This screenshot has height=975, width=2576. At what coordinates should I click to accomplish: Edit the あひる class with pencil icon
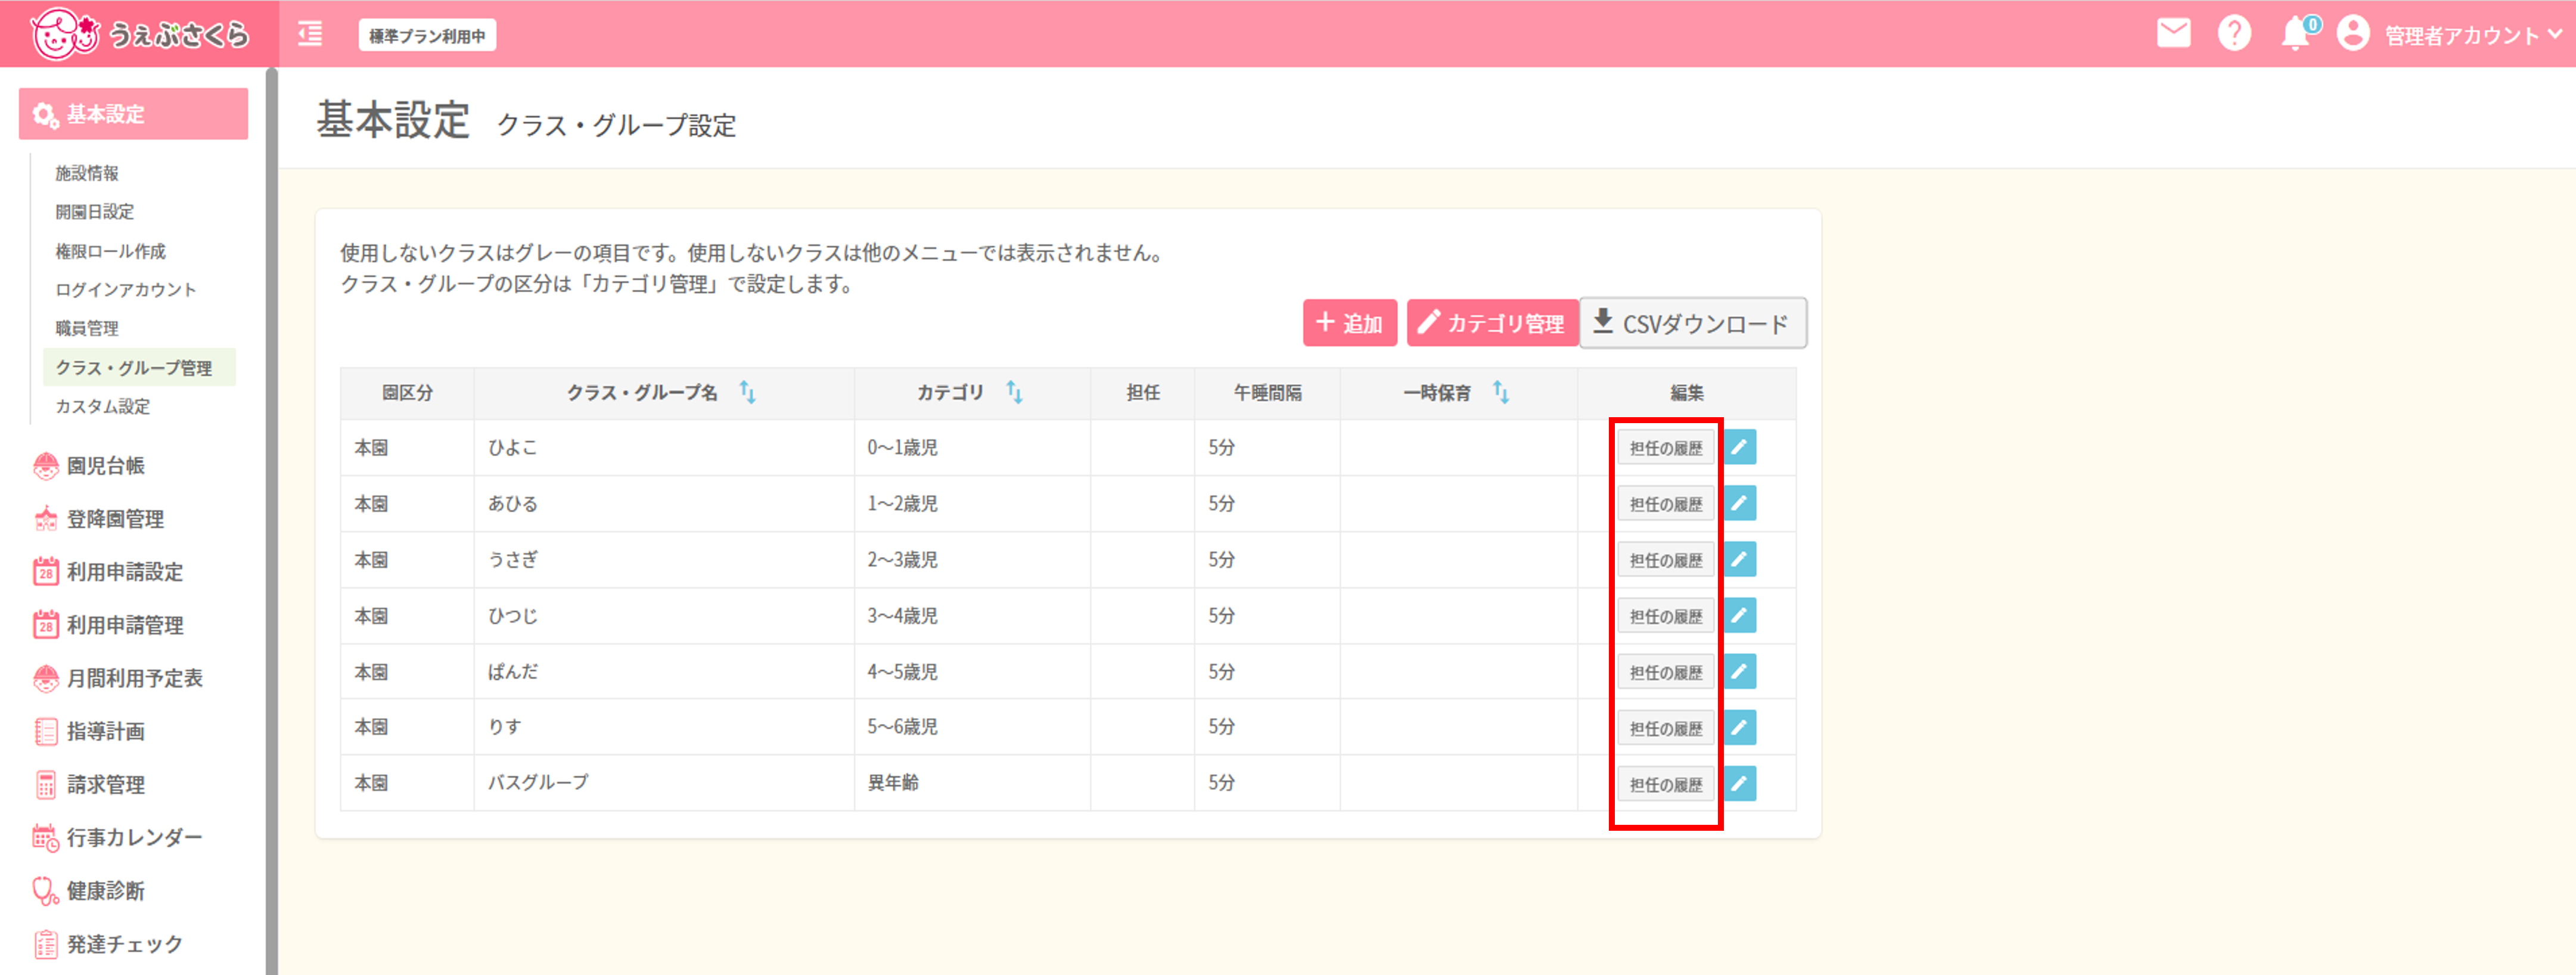(1740, 503)
